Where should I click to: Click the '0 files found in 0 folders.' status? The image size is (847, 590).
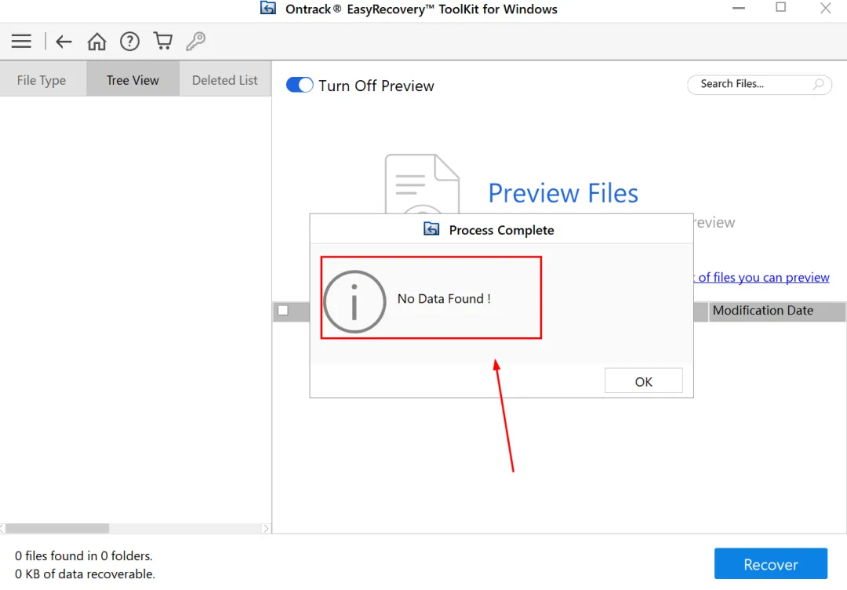[x=84, y=555]
